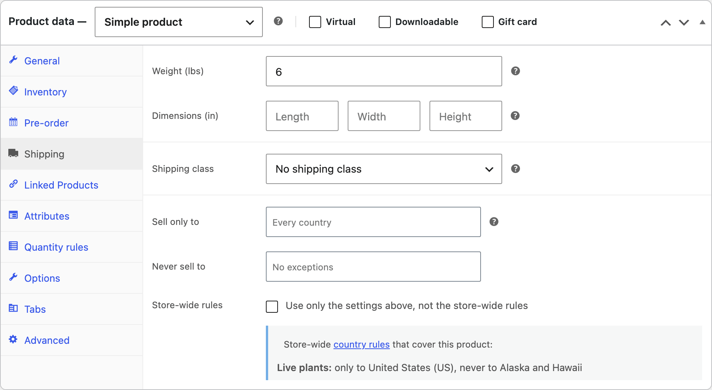Focus the Height dimension field
Screen dimensions: 712x390
pos(466,116)
